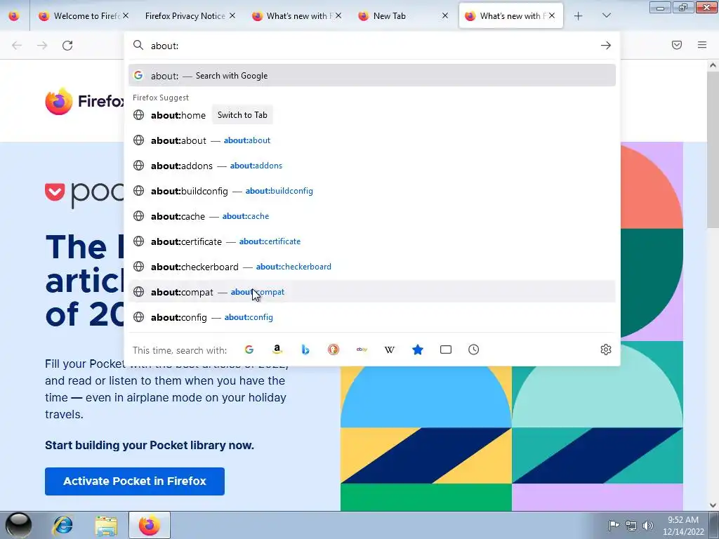Open the Save to Pocket icon
Viewport: 719px width, 539px height.
(x=677, y=45)
